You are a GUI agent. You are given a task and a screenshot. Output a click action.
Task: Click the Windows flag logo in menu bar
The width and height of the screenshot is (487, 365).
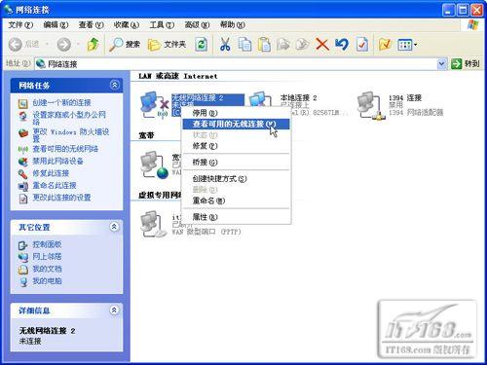click(x=472, y=24)
